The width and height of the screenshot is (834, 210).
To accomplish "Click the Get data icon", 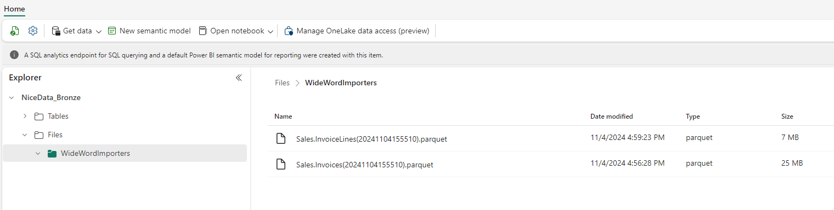I will tap(55, 31).
